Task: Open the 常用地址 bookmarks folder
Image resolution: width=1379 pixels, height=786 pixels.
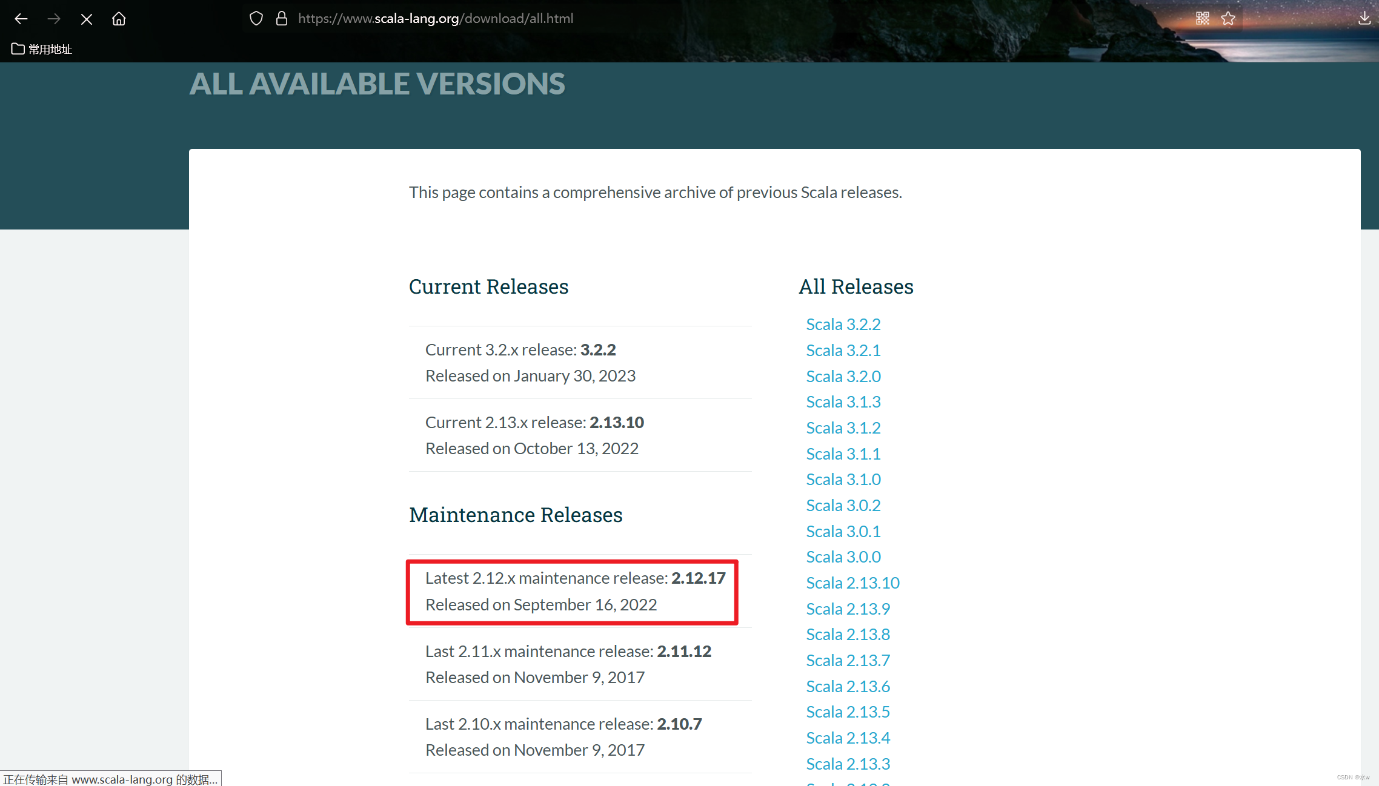Action: 42,49
